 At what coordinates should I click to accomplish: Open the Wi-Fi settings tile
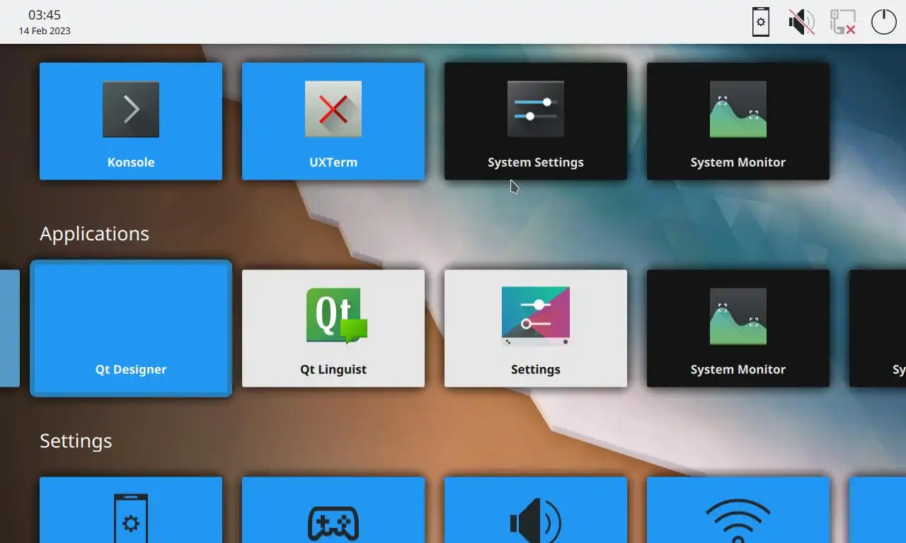tap(738, 510)
